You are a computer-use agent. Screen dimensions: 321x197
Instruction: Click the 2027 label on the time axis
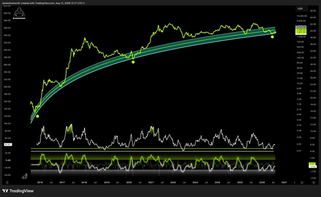pyautogui.click(x=284, y=182)
